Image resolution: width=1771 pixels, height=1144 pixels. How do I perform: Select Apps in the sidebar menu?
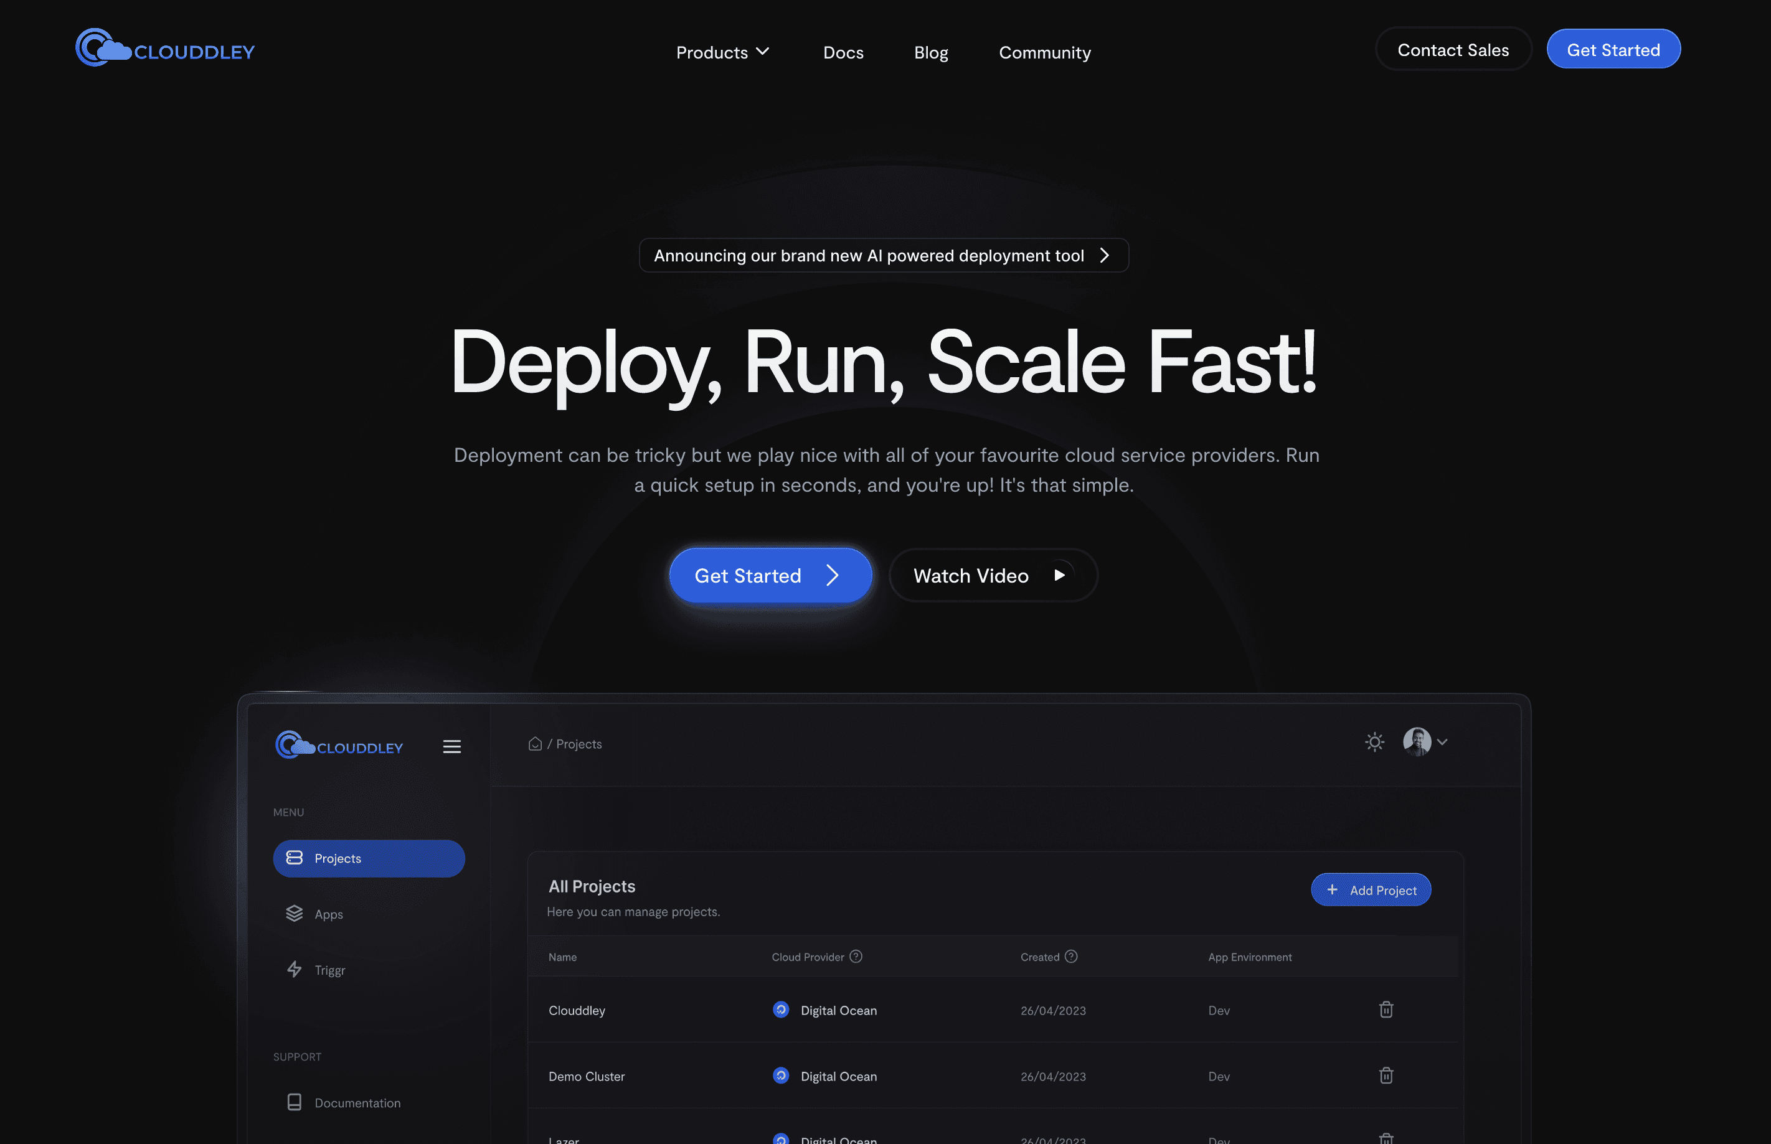(329, 914)
